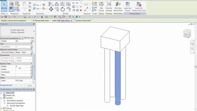Click the Cut geometry tool
The image size is (197, 111).
click(x=36, y=5)
